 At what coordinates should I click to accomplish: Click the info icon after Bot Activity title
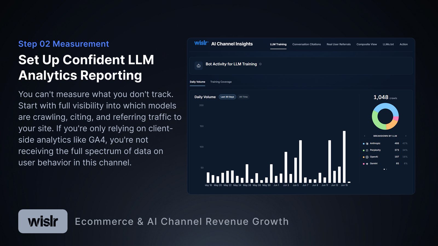pyautogui.click(x=260, y=64)
